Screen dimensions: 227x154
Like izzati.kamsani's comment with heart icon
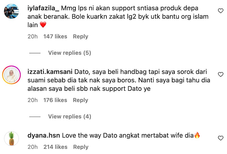coord(220,74)
